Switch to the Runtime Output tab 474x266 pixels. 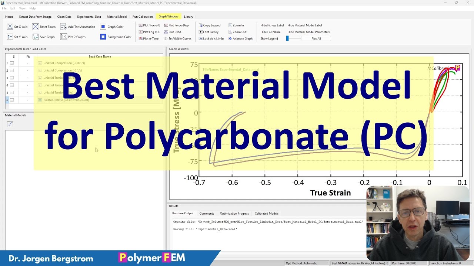183,213
